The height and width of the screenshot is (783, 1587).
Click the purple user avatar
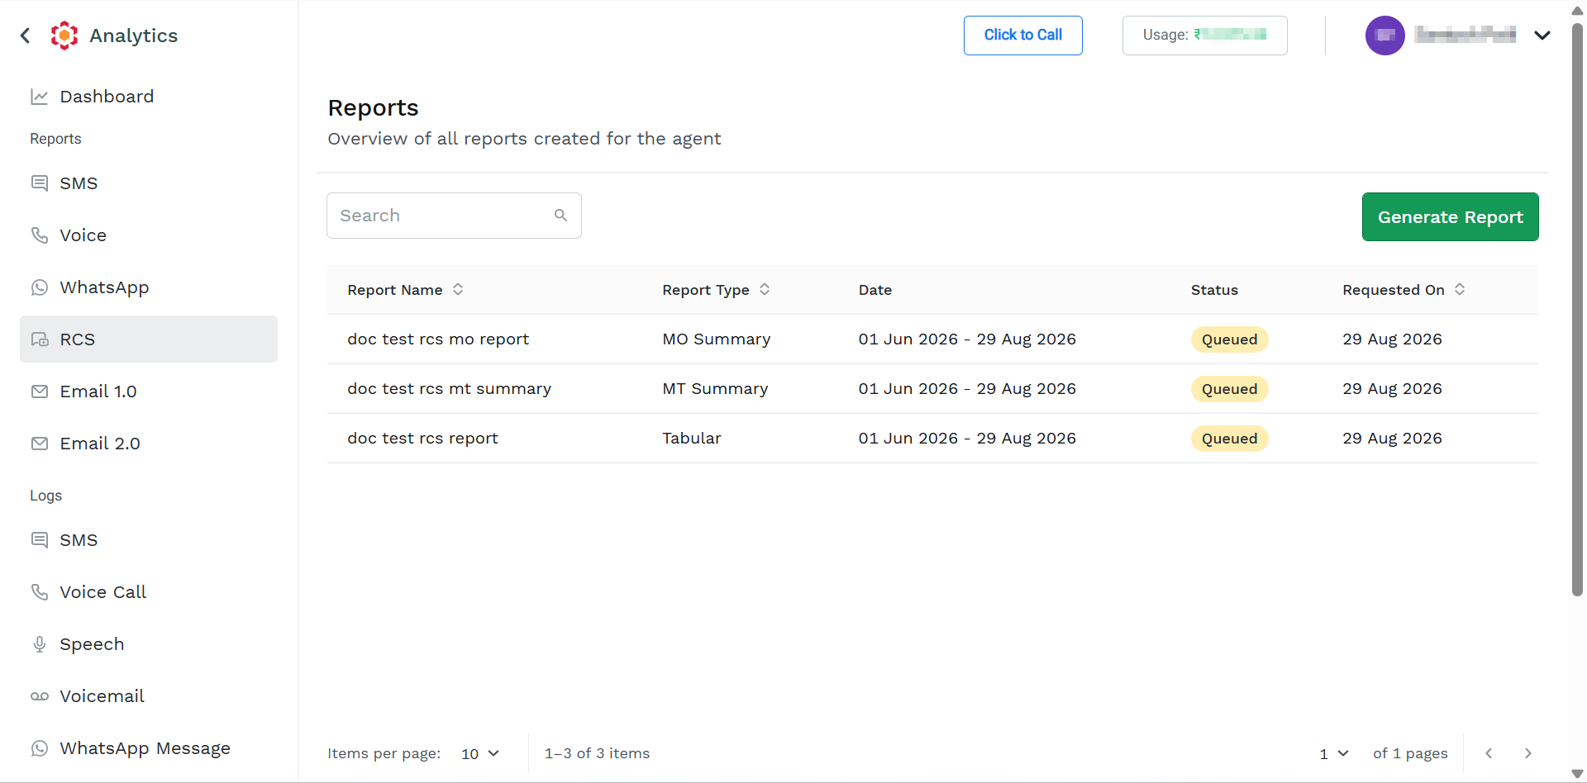1385,36
